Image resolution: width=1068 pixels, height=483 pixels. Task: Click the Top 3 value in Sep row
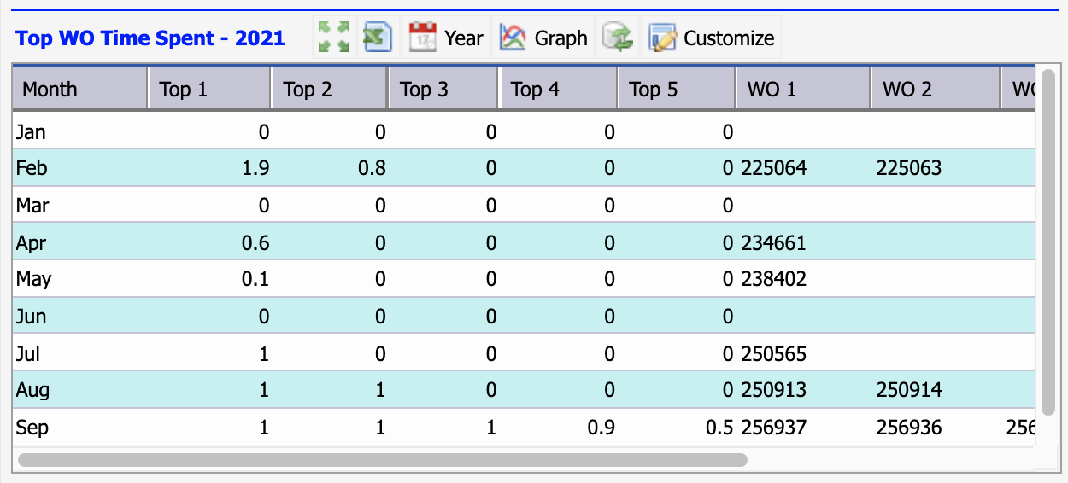click(x=490, y=428)
